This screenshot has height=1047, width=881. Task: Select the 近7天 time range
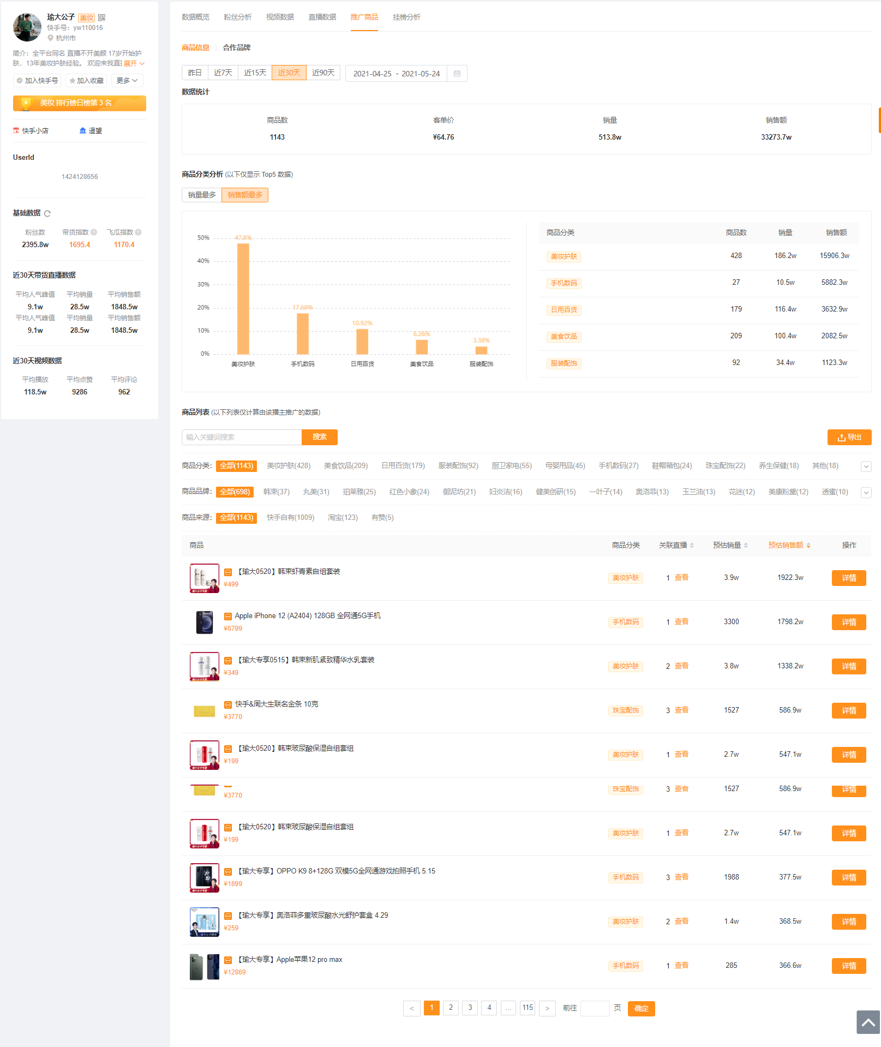[223, 73]
